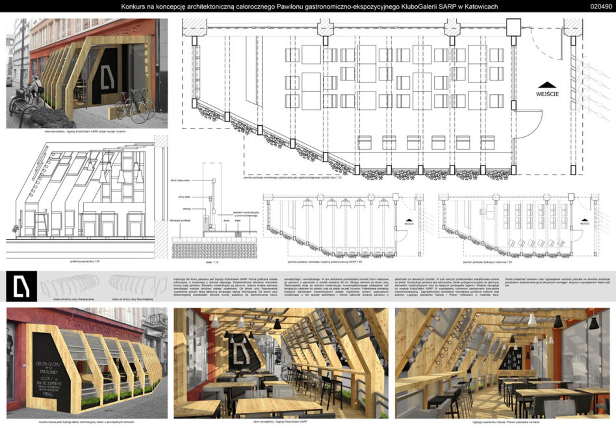The image size is (616, 431).
Task: Click the large WEJŚCIE label in the floor plan
Action: pyautogui.click(x=547, y=94)
